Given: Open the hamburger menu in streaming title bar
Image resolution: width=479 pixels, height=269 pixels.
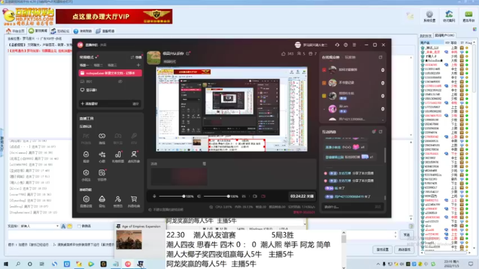Looking at the screenshot, I should 354,45.
